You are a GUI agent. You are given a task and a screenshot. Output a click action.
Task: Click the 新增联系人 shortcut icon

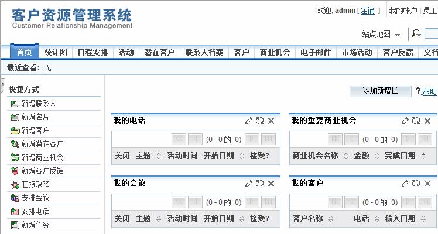(15, 104)
